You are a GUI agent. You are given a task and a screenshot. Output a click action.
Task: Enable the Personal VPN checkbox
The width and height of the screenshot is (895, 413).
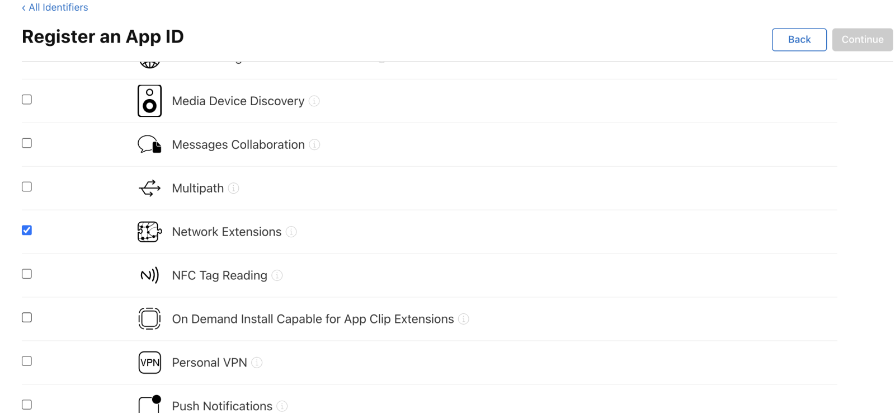click(27, 362)
